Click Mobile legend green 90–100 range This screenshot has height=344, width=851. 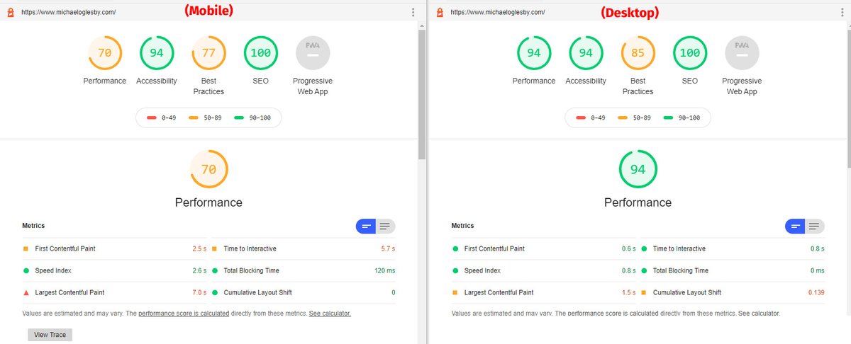click(x=253, y=117)
